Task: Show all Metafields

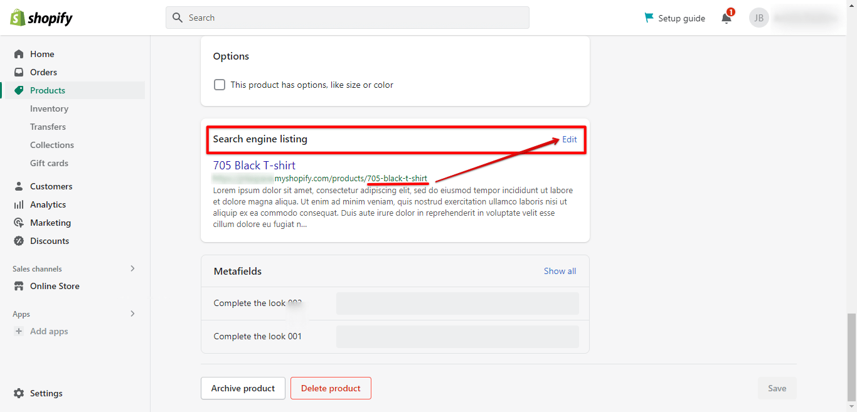Action: [560, 270]
